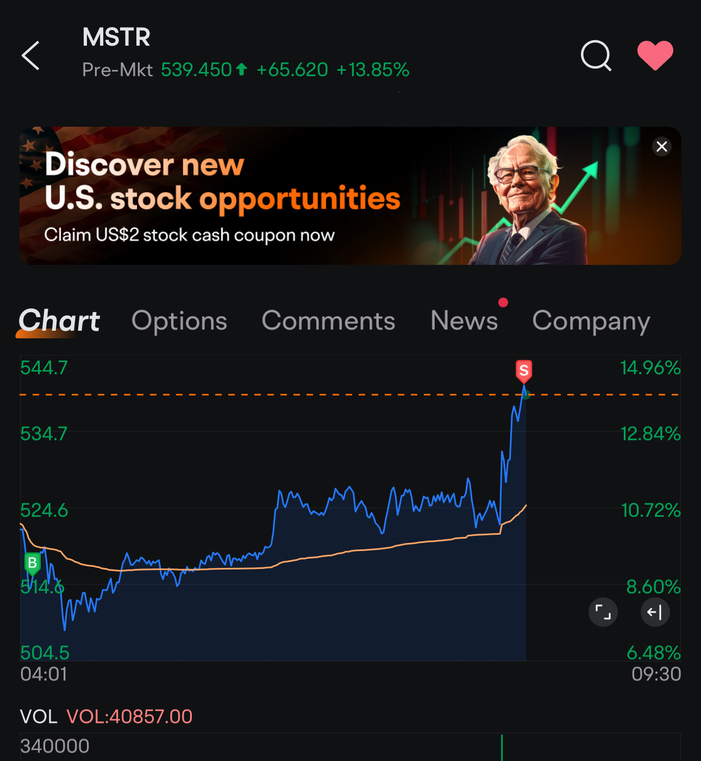Tap the VOL:40857.00 volume reading
Image resolution: width=701 pixels, height=761 pixels.
[x=129, y=716]
